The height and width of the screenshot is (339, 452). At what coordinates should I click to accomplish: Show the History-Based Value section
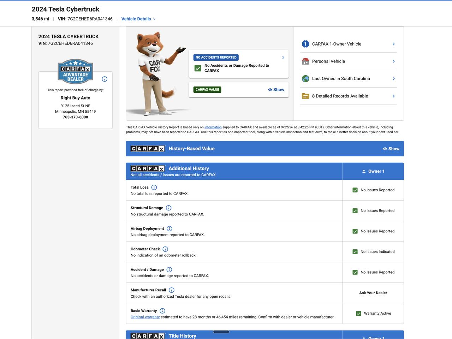point(391,149)
